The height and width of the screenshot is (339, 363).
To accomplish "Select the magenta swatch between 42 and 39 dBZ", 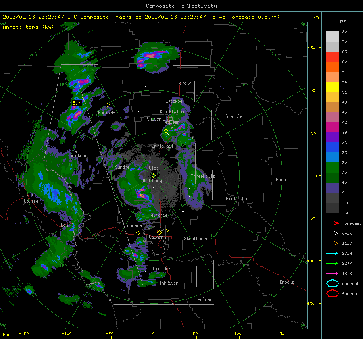I will (x=332, y=127).
